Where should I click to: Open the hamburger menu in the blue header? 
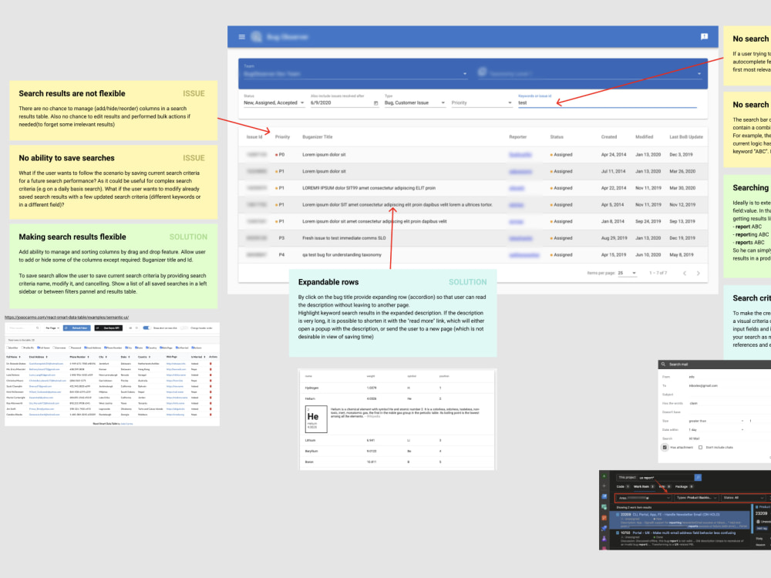coord(242,37)
